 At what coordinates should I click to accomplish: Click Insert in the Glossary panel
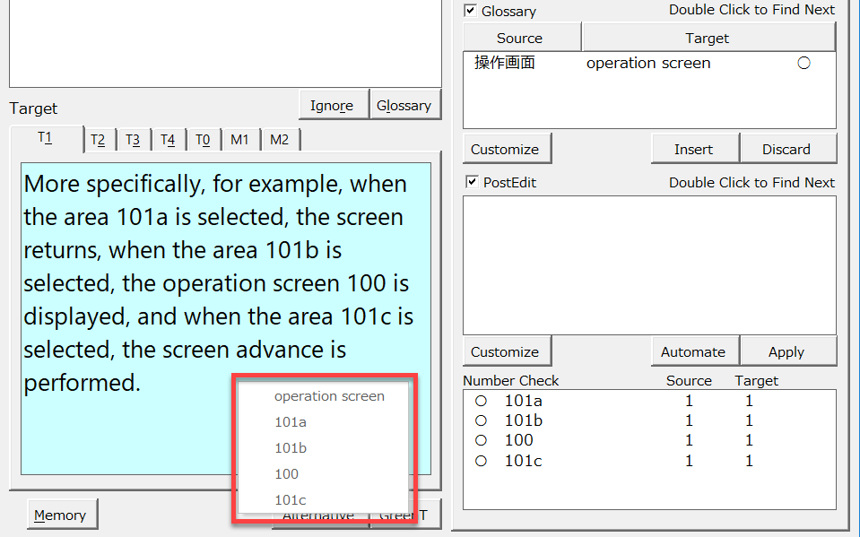tap(693, 149)
